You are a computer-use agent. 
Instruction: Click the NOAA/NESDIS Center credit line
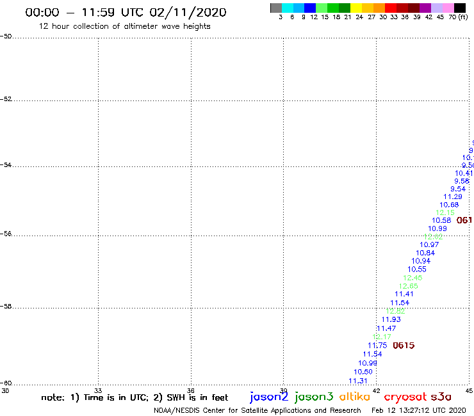[257, 410]
